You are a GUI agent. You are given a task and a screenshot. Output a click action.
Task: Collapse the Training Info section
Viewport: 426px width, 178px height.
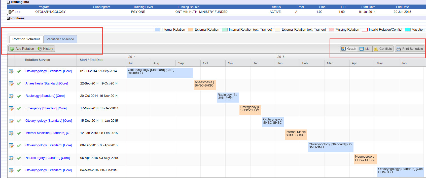(x=8, y=2)
